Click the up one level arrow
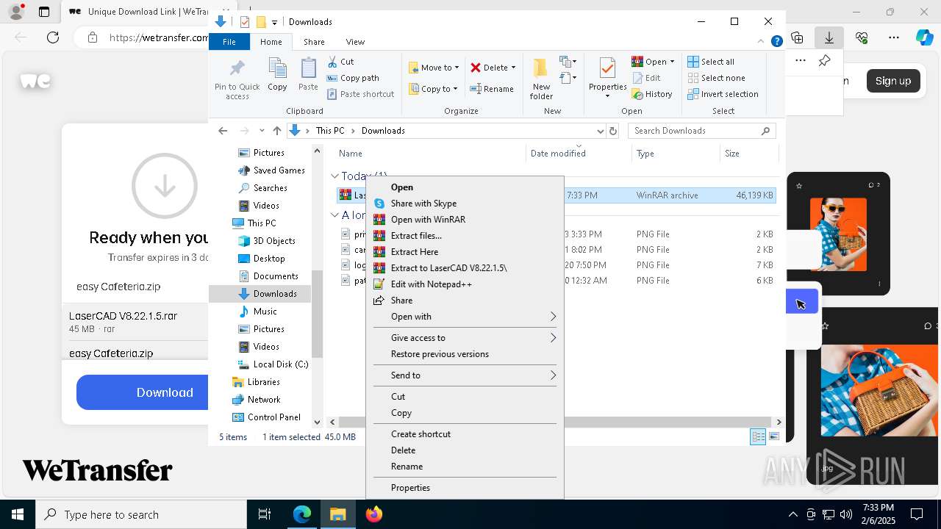The image size is (941, 529). click(x=277, y=131)
